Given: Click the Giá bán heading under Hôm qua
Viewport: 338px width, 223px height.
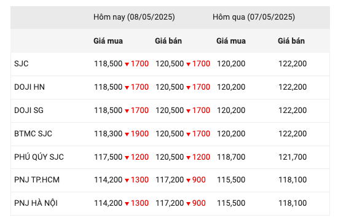Looking at the screenshot, I should click(291, 41).
